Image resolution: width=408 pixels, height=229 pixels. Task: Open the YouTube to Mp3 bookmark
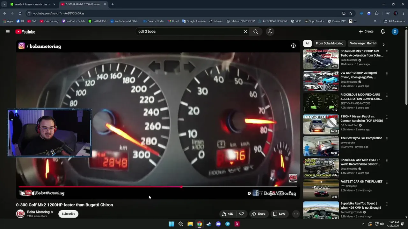[124, 21]
